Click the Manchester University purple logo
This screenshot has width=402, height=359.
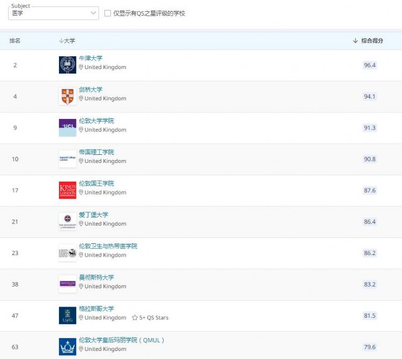[68, 284]
